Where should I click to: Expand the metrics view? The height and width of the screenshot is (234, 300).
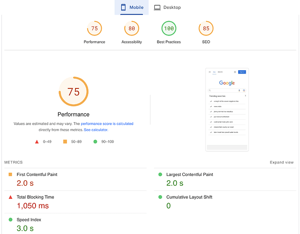(282, 162)
